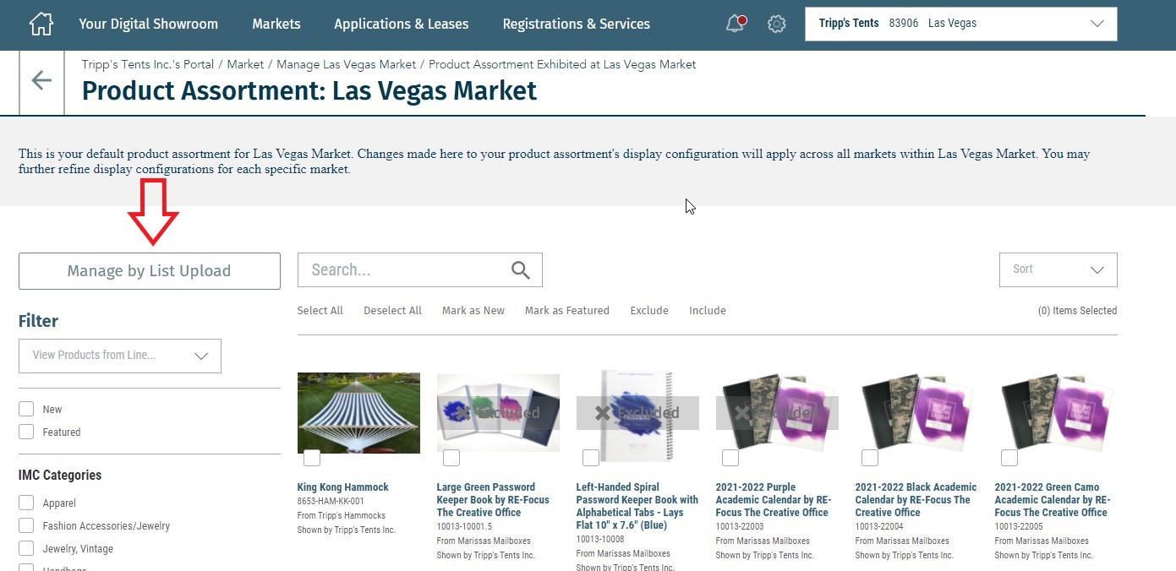The width and height of the screenshot is (1176, 571).
Task: Check the New filter checkbox
Action: coord(26,409)
